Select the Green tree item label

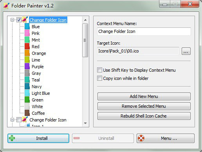tap(38, 100)
